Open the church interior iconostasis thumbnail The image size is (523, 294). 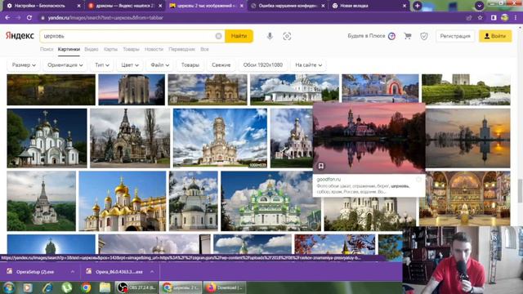pos(465,198)
